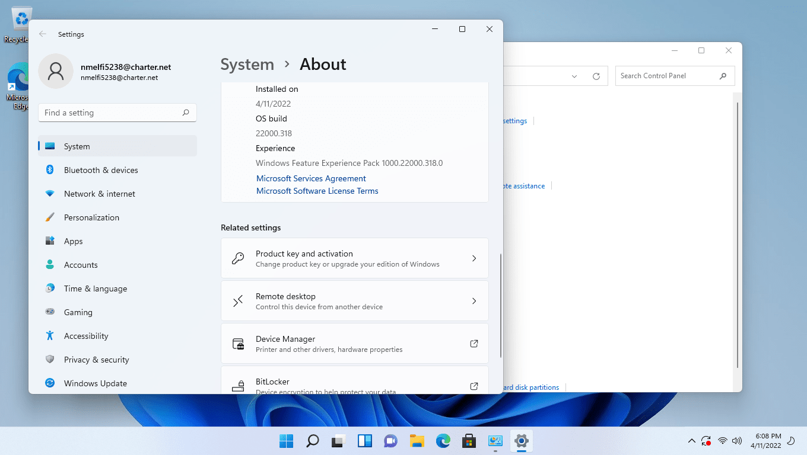Screen dimensions: 807x455
Task: Show hidden tray icons chevron
Action: [x=691, y=441]
